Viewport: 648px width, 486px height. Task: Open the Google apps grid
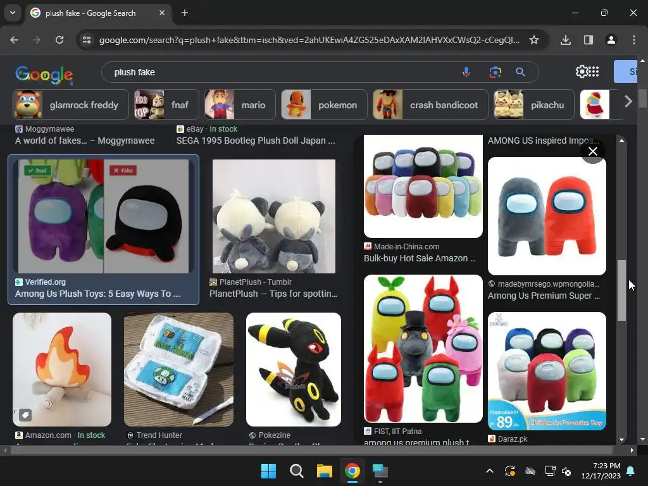coord(594,72)
